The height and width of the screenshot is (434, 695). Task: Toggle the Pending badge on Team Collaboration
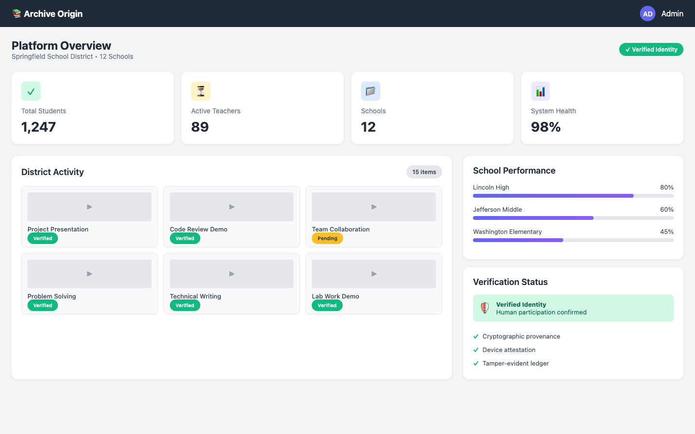click(x=327, y=238)
